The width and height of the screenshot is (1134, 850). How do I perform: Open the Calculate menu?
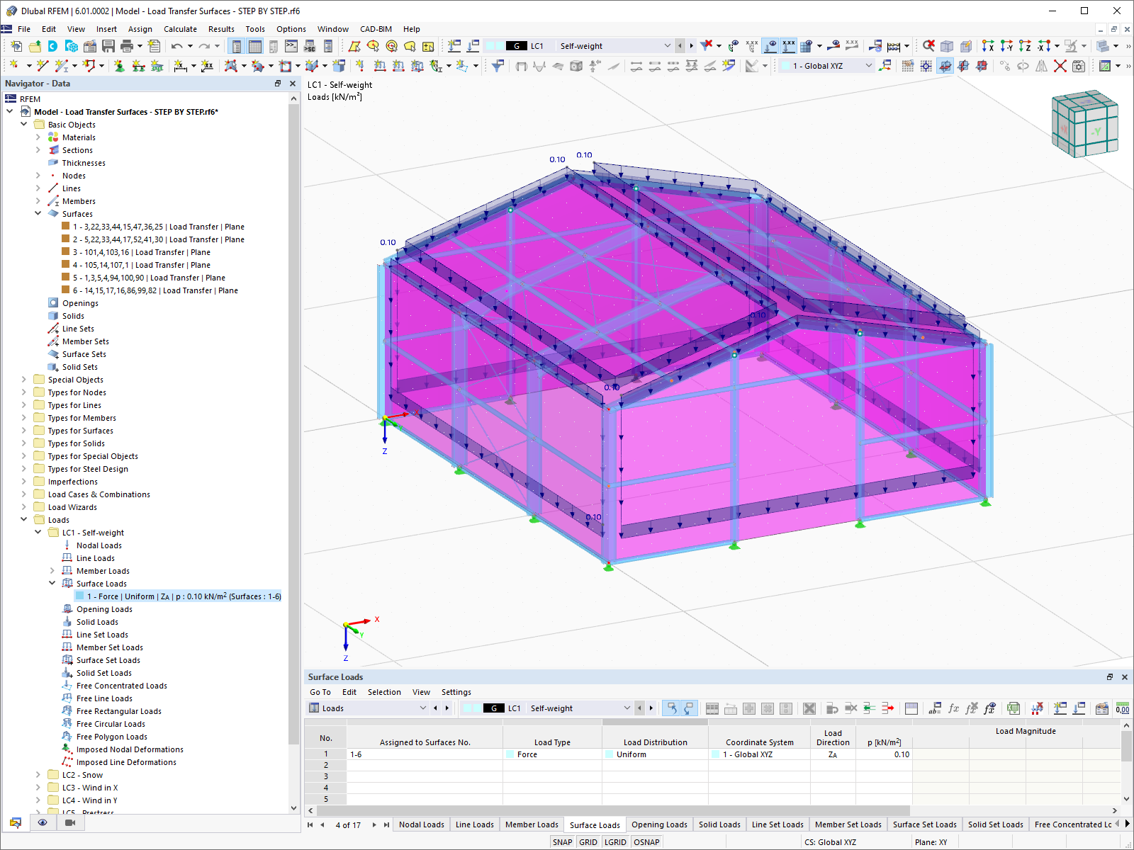pos(180,29)
